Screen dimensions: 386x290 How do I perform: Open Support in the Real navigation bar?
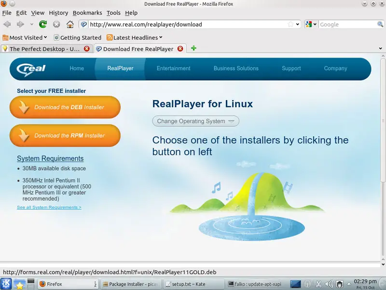pos(291,68)
